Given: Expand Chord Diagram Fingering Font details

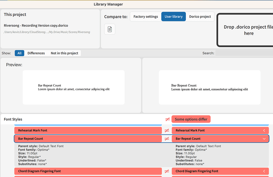Looking at the screenshot, I should point(264,171).
